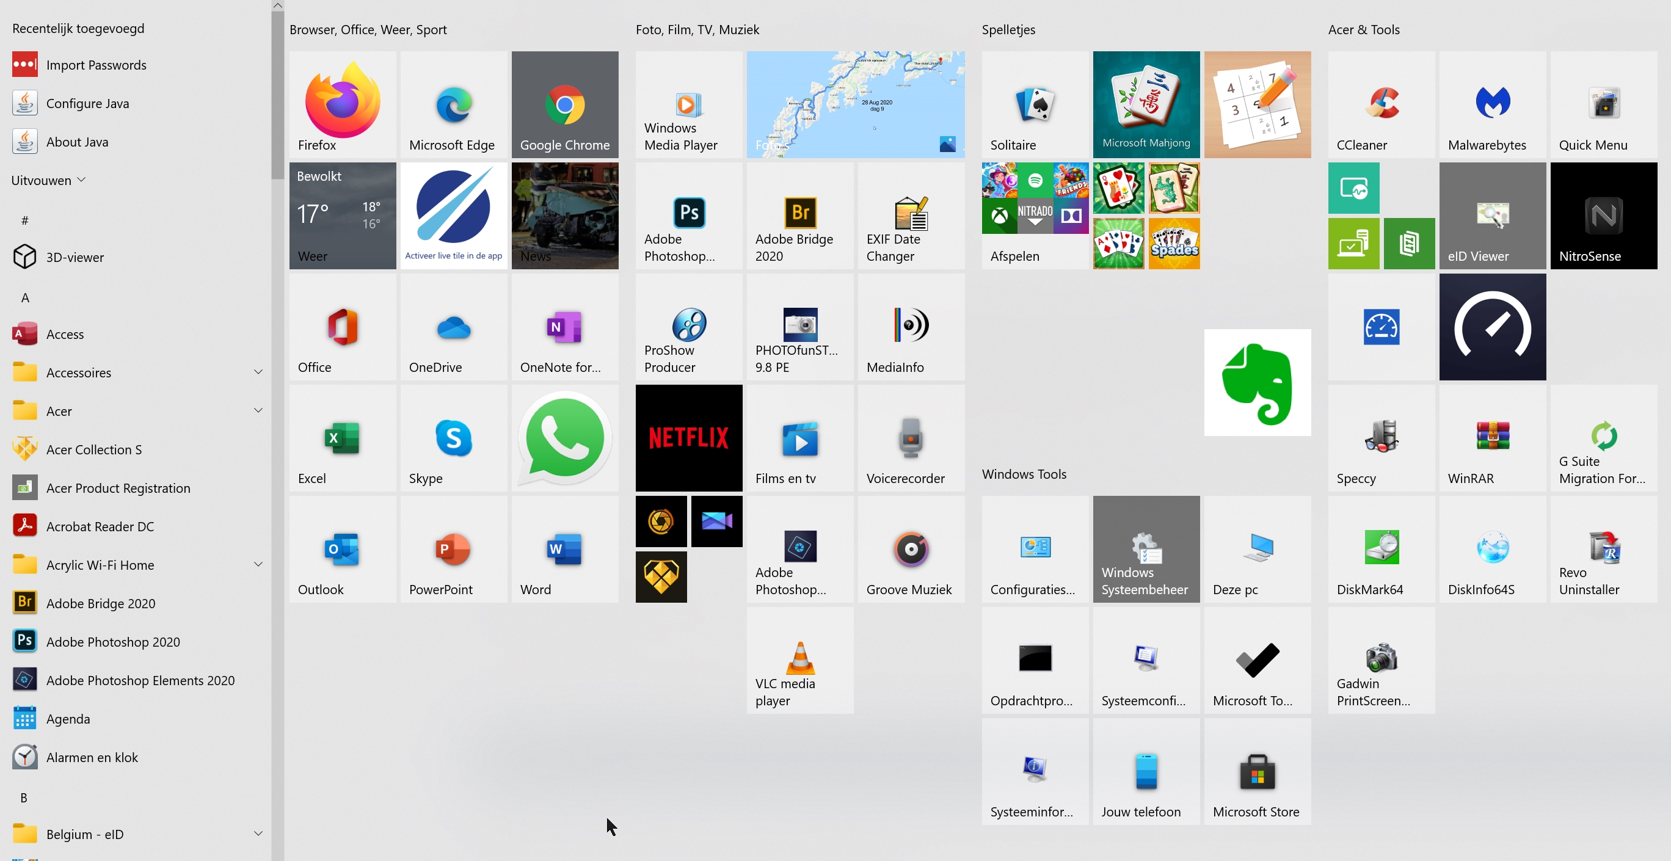Select Acrobat Reader DC in the app list
The width and height of the screenshot is (1671, 861).
(x=100, y=526)
